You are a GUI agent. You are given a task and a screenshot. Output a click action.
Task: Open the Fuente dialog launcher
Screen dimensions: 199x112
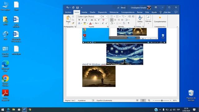[x=108, y=27]
